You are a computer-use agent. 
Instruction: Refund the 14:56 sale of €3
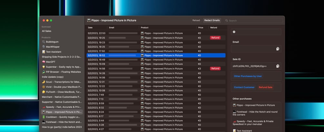tap(215, 69)
